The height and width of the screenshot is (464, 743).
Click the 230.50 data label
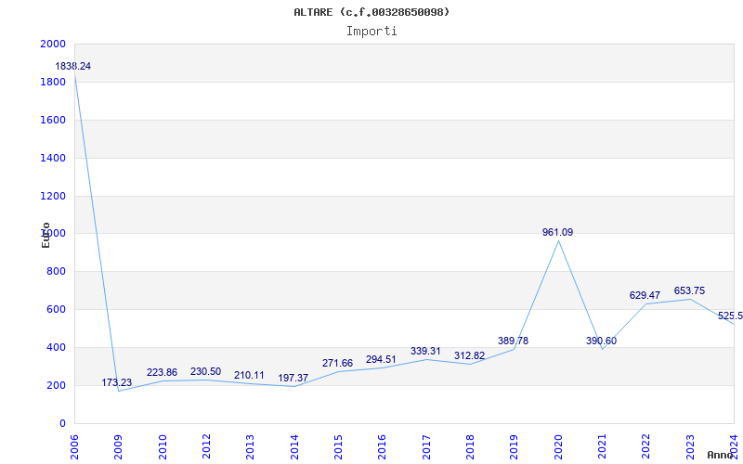pyautogui.click(x=205, y=372)
